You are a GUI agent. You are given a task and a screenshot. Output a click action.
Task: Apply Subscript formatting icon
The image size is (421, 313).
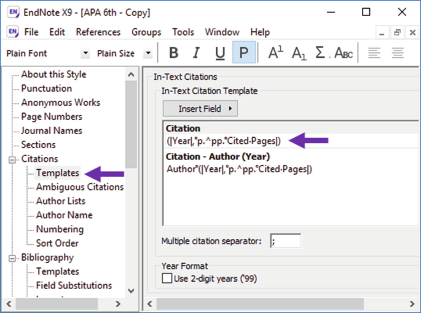tap(299, 53)
